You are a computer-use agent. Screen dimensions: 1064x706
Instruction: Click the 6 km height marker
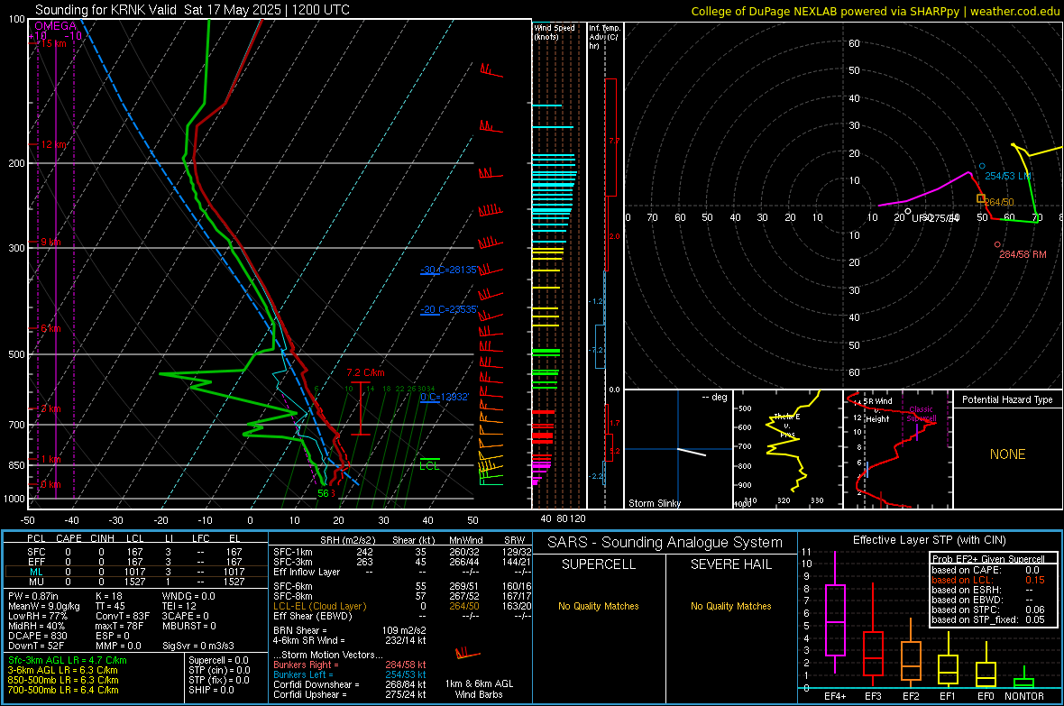click(50, 328)
